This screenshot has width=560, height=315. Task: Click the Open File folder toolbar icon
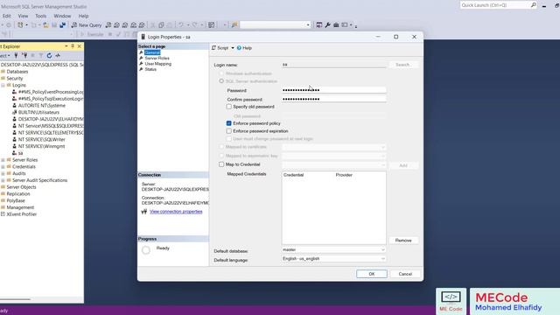point(45,25)
